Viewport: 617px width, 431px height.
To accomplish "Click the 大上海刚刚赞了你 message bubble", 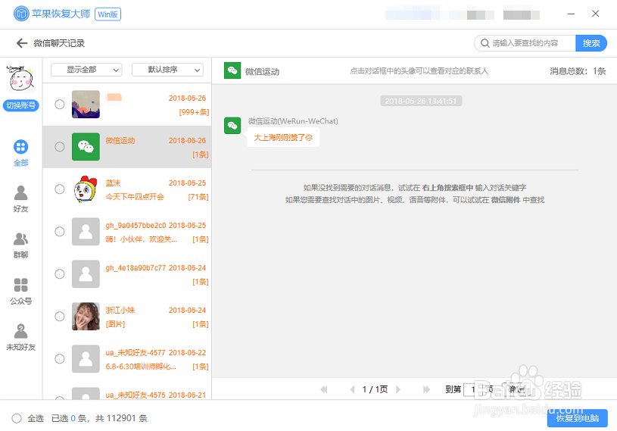I will coord(283,138).
